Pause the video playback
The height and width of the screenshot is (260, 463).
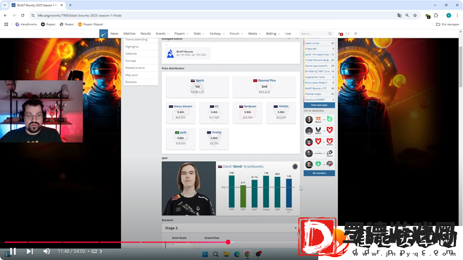[x=13, y=251]
